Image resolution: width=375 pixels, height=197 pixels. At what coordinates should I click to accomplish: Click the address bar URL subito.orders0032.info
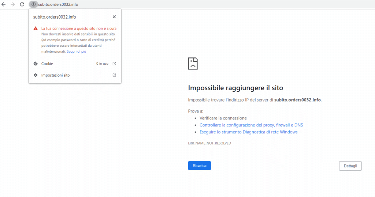coord(58,4)
